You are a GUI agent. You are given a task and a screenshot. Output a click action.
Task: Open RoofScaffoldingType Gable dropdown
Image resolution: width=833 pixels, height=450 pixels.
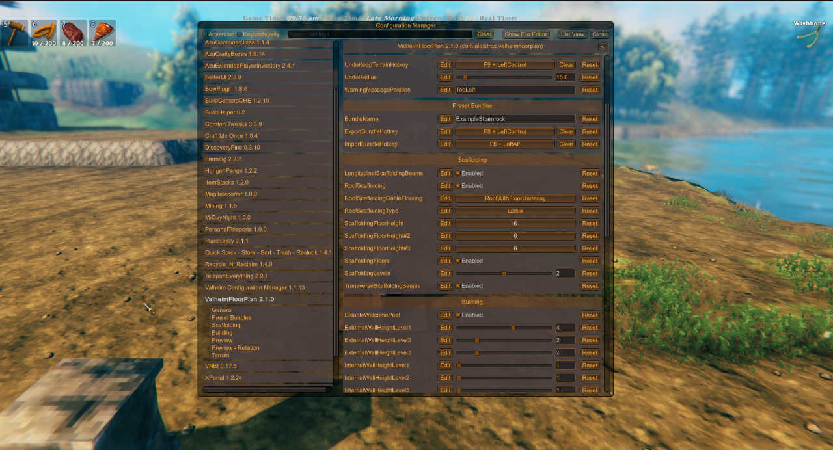click(515, 211)
